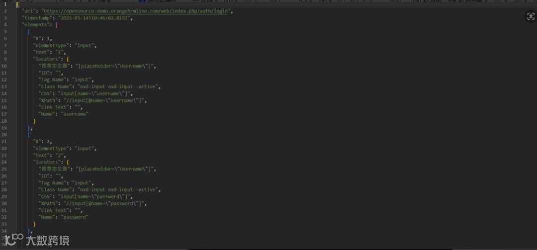Click the "Link Text" entry on line 16
This screenshot has width=537, height=250.
pyautogui.click(x=61, y=107)
